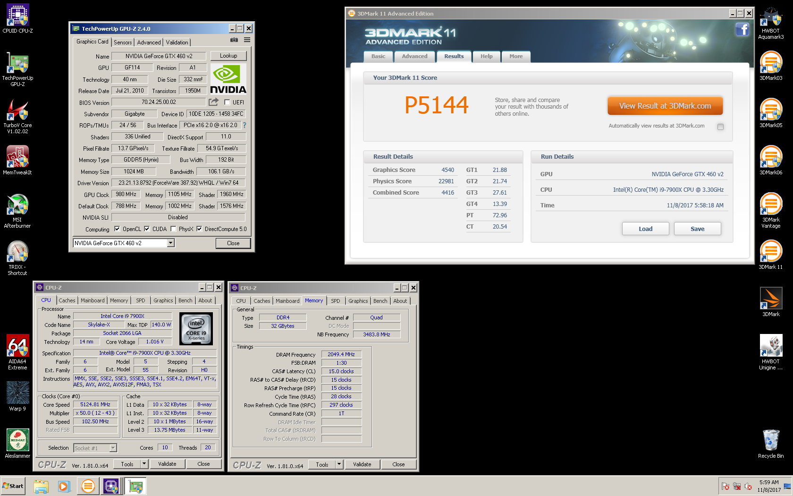Select the Bench tab in CPU-Z Memory window

(x=380, y=301)
